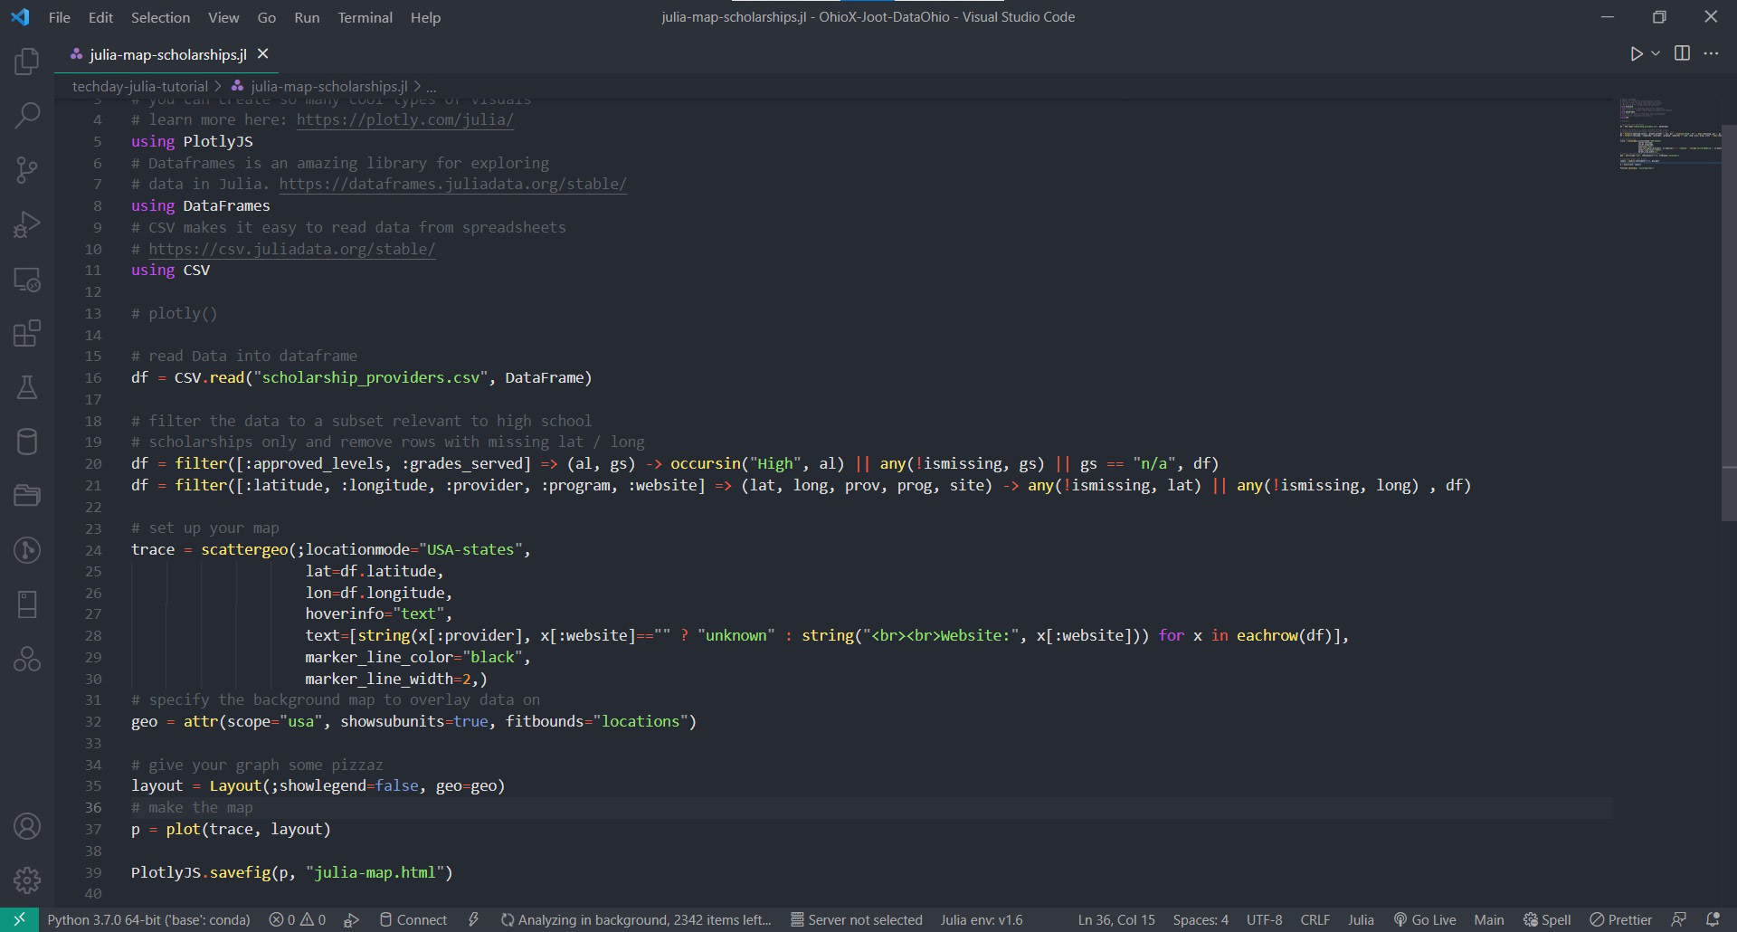Click Connect database in status bar
The image size is (1737, 932).
413,919
